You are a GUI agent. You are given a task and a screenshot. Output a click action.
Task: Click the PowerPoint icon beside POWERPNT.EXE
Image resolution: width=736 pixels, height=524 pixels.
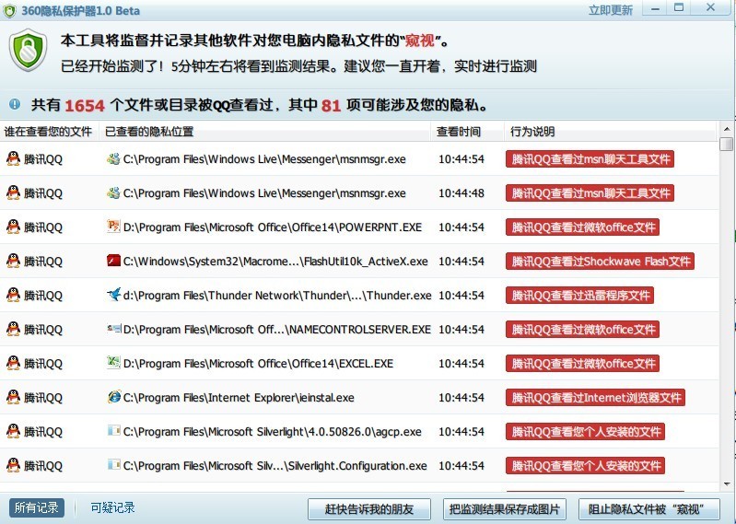tap(113, 227)
